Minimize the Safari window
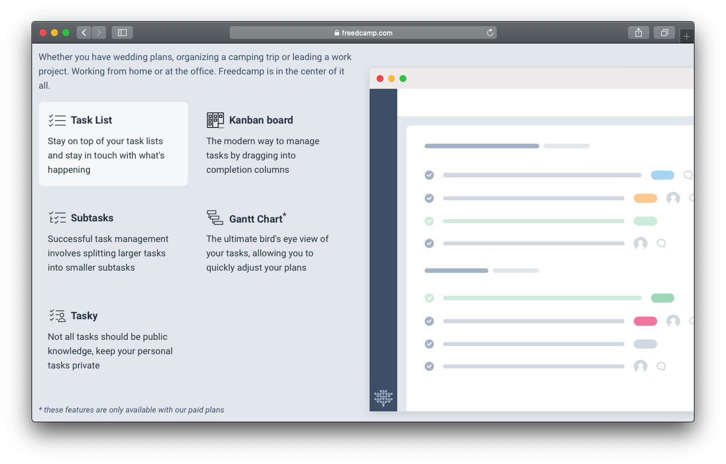Screen dimensions: 726x464 pos(54,33)
